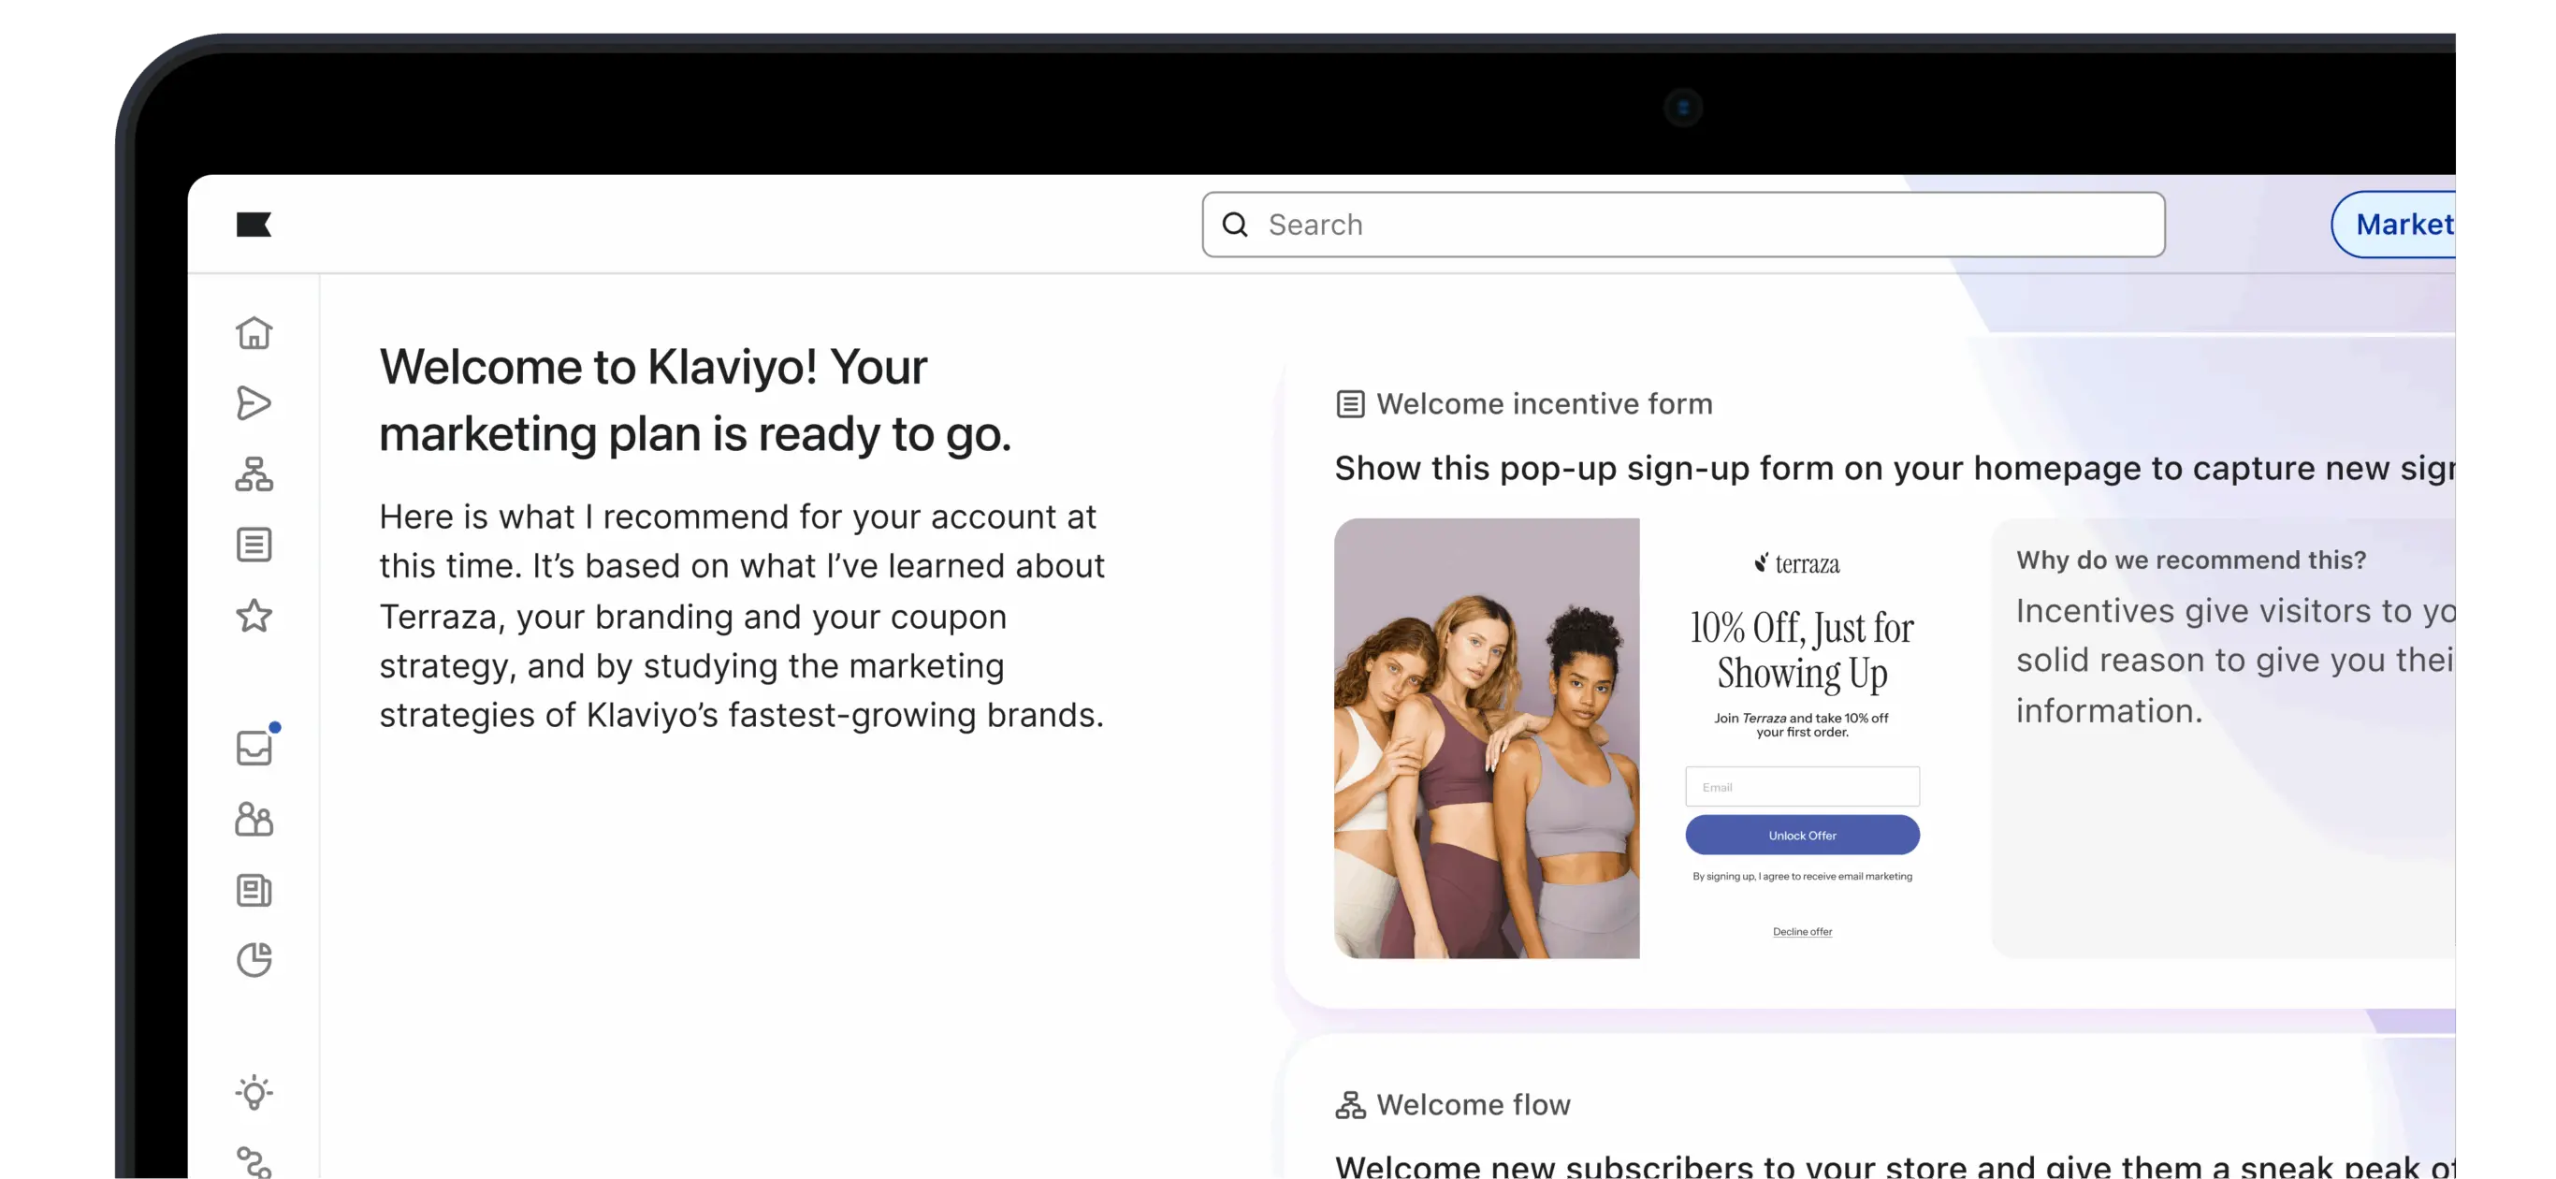Open the lightbulb ideas icon
Viewport: 2556px width, 1179px height.
point(254,1093)
